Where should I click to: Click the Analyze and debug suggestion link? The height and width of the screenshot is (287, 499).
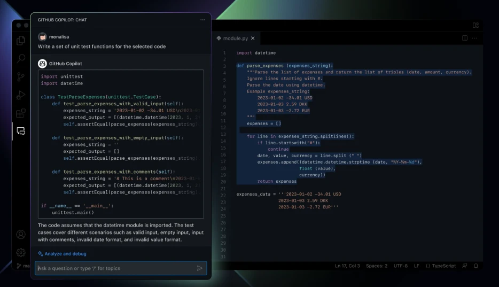pos(65,253)
